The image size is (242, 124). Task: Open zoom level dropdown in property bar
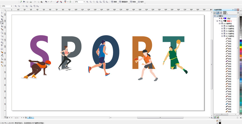click(x=12, y=6)
